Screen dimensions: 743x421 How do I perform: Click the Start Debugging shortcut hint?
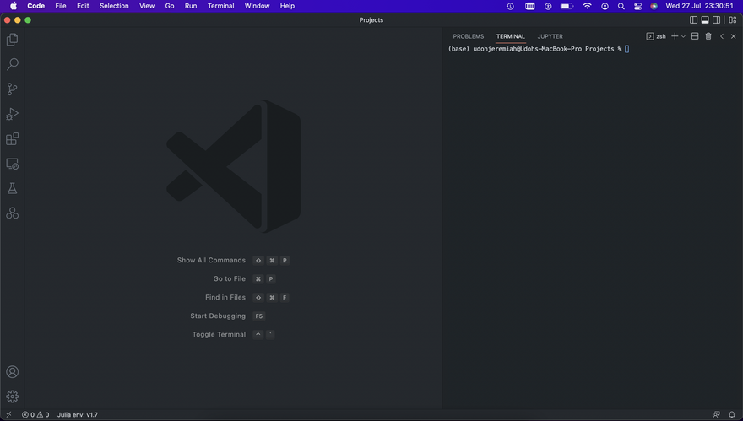coord(227,316)
